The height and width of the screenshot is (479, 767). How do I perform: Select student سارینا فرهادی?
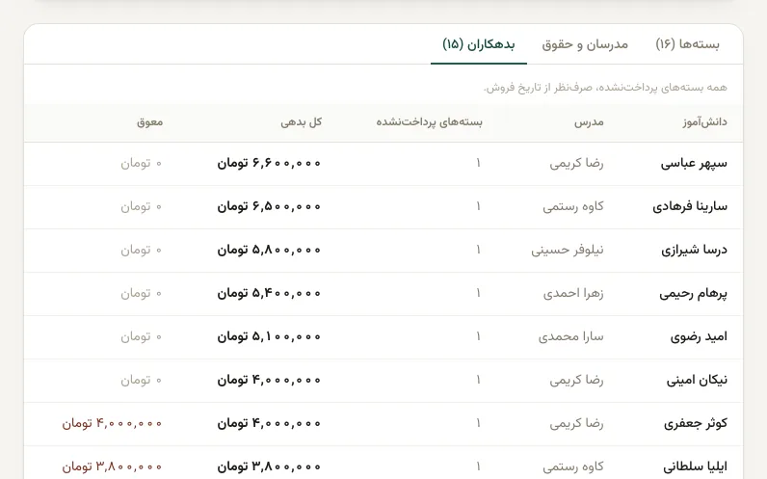(690, 207)
